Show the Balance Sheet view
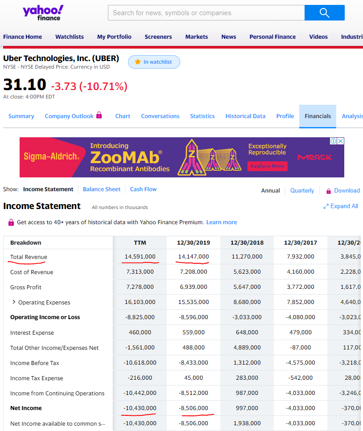Viewport: 363px width, 431px height. coord(102,189)
